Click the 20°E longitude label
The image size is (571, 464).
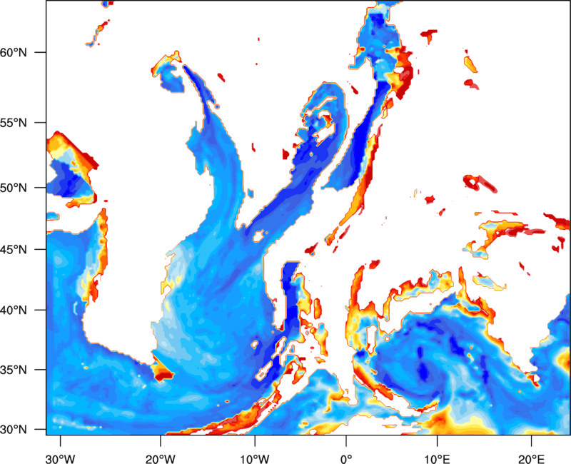pos(531,459)
